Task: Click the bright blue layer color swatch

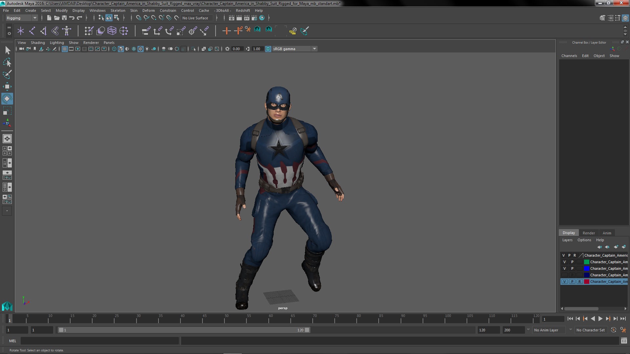Action: coord(586,268)
